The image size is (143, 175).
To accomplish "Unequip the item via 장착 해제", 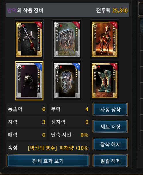I will [110, 144].
